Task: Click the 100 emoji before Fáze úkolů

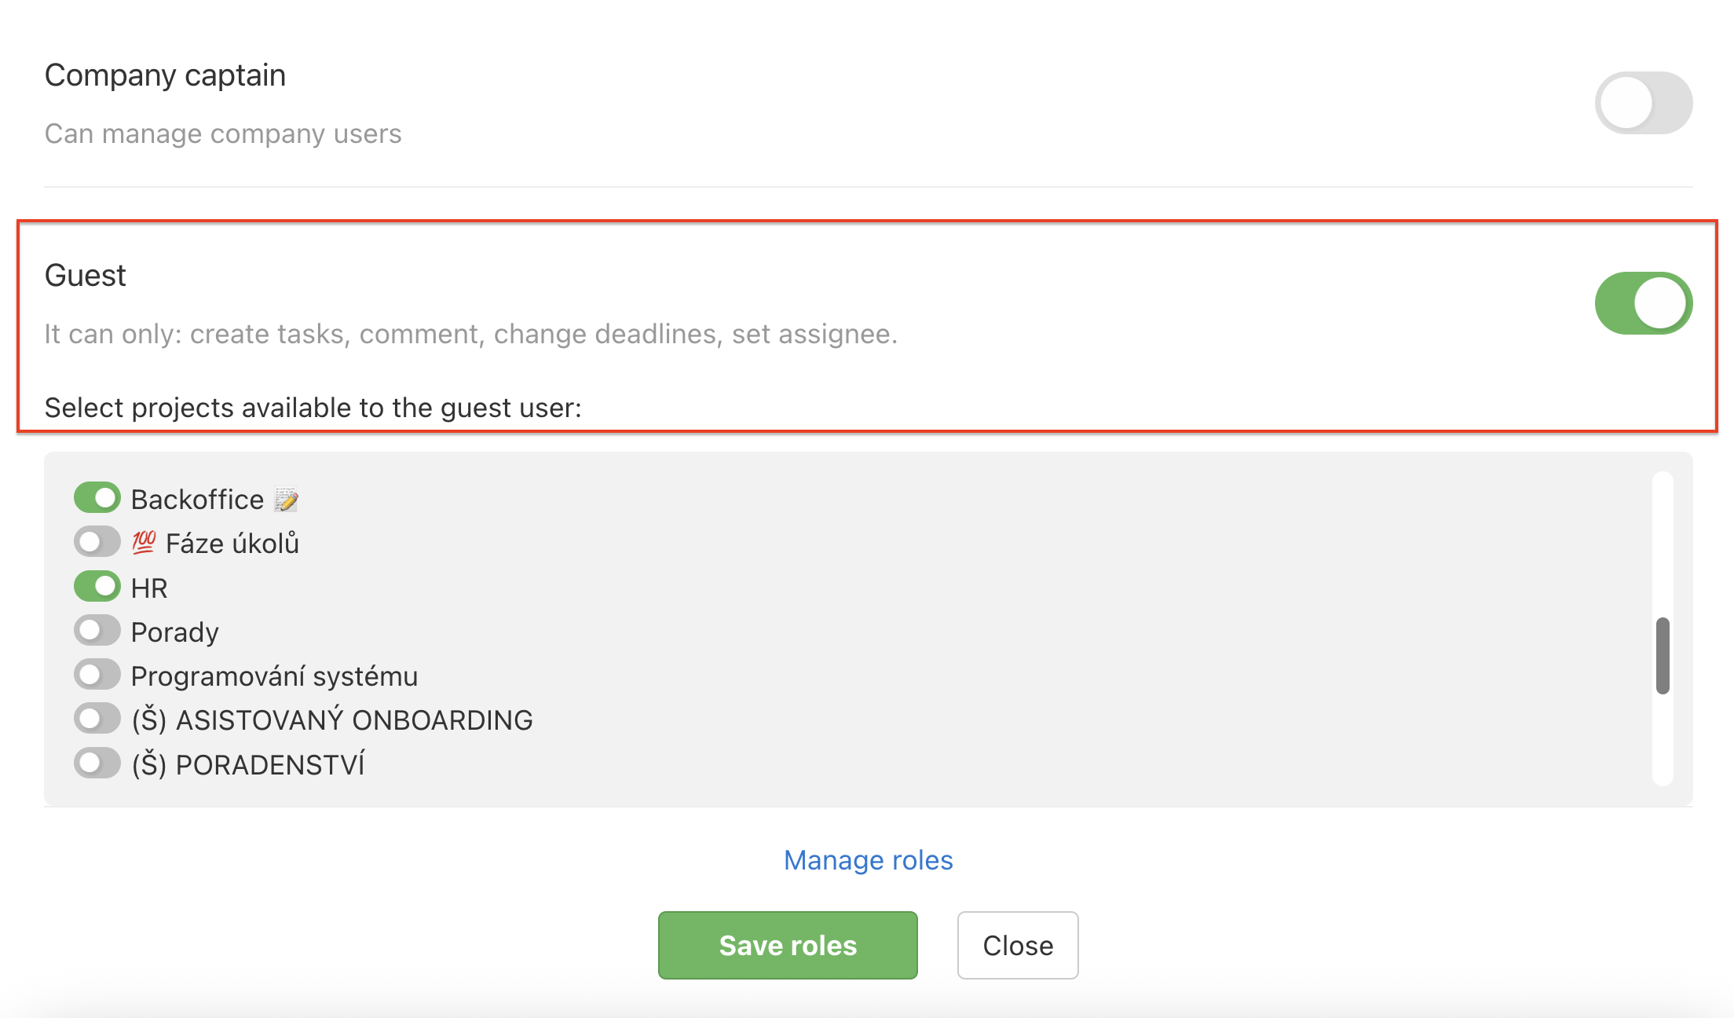Action: pos(144,543)
